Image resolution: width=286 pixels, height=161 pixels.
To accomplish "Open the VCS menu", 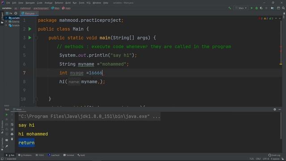I will 88,3.
